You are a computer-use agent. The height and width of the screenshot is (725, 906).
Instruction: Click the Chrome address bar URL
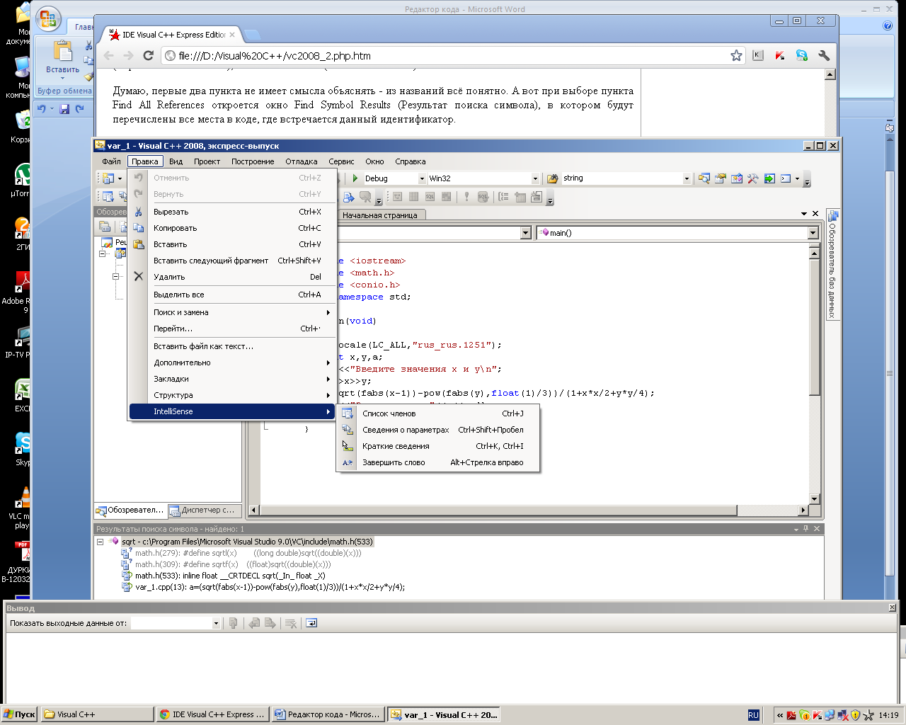point(275,56)
